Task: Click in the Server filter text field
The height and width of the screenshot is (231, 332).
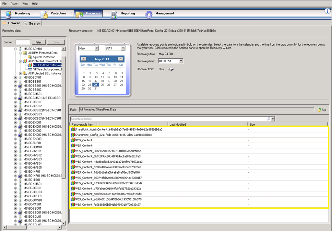Action: click(23, 42)
